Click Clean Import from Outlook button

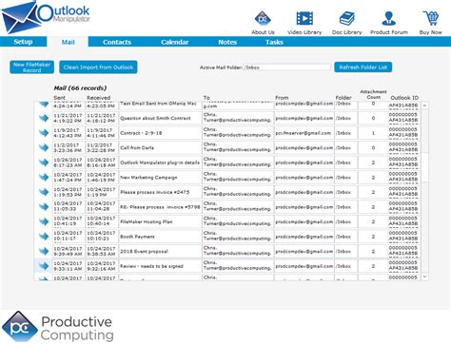pyautogui.click(x=98, y=67)
